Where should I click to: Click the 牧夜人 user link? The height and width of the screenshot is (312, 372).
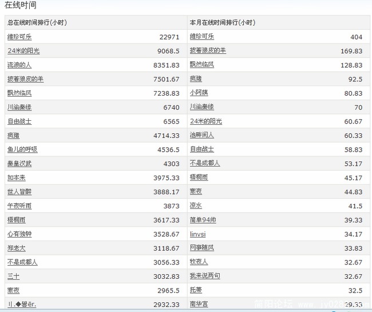(199, 262)
